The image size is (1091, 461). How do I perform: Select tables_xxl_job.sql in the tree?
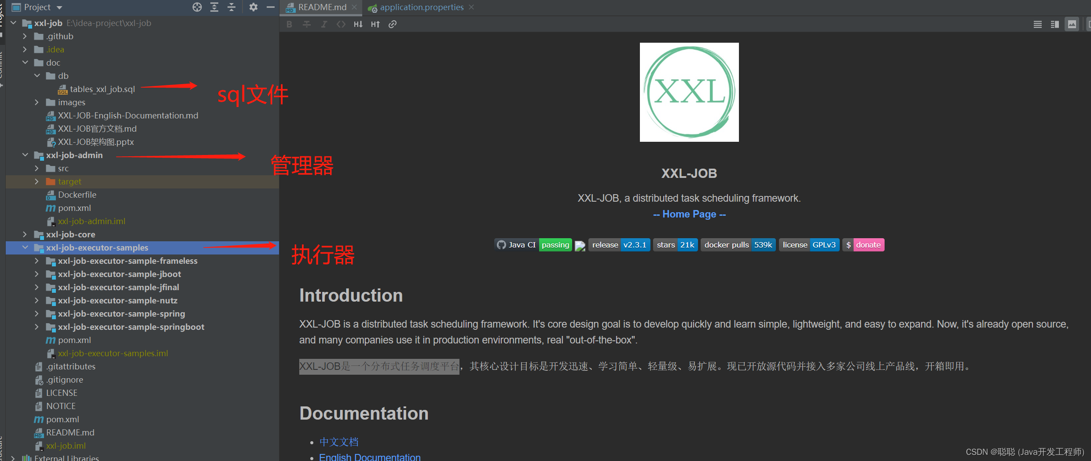102,89
